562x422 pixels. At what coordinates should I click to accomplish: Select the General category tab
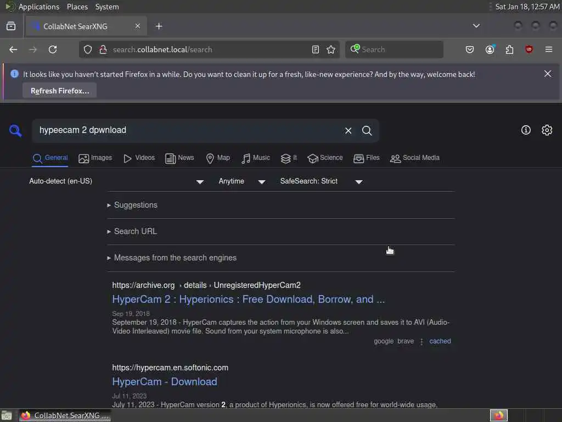click(x=50, y=158)
